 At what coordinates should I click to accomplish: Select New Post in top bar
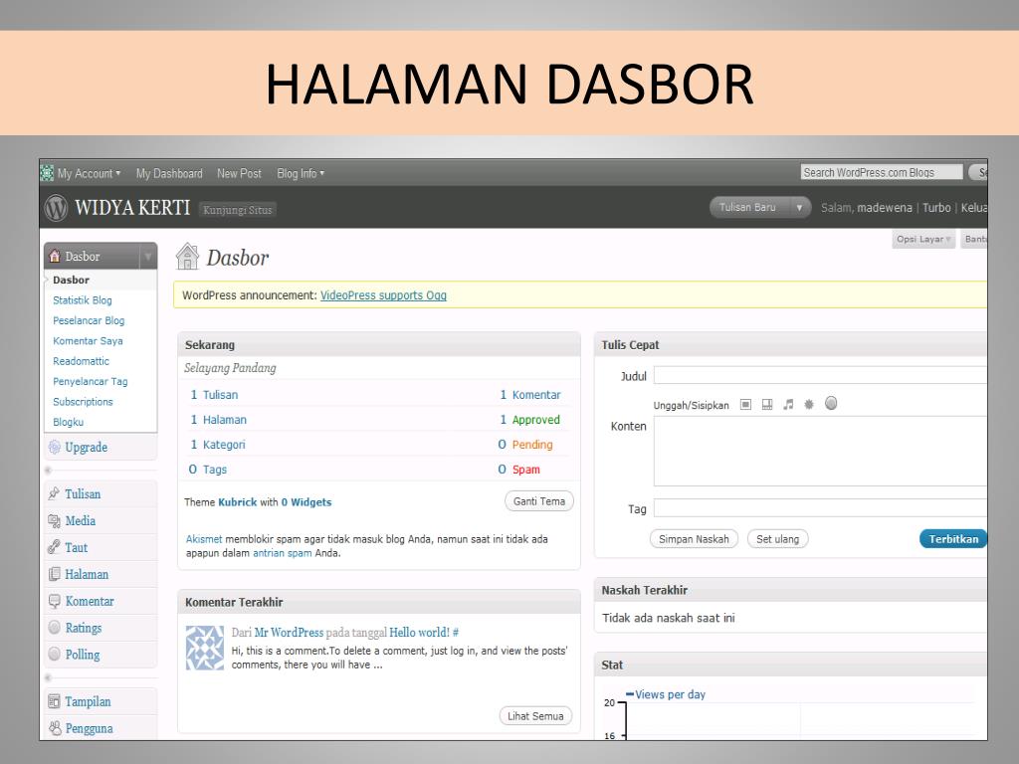point(239,173)
